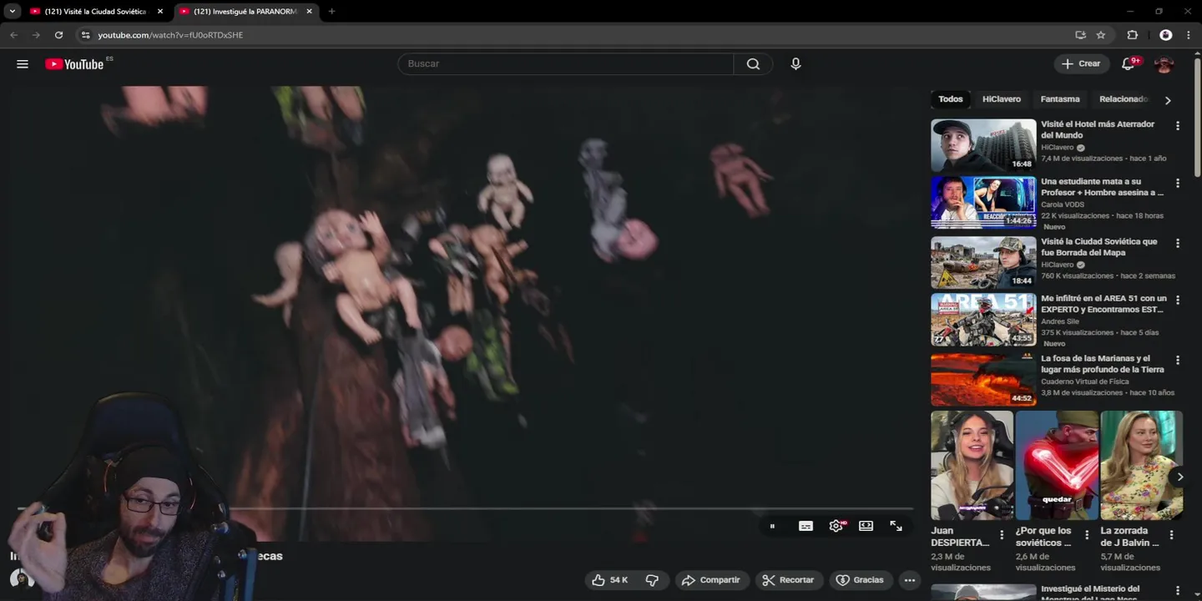
Task: Show next shorts with the shelf arrow
Action: (x=1179, y=477)
